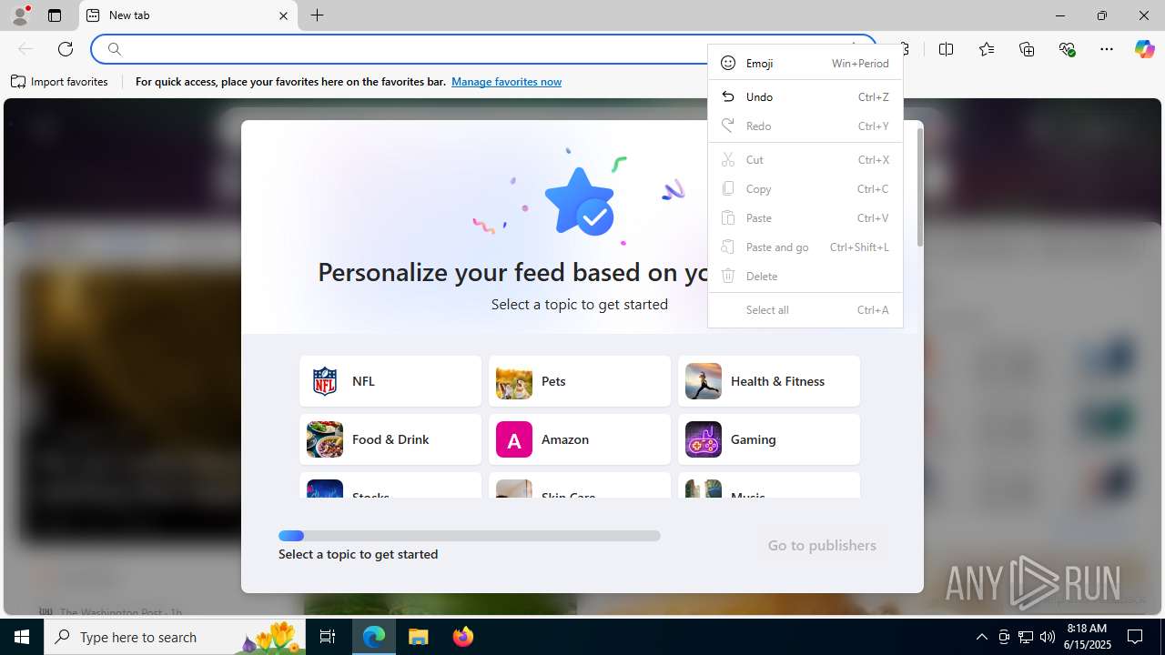Click the Gaming controller icon
This screenshot has height=655, width=1165.
tap(704, 439)
